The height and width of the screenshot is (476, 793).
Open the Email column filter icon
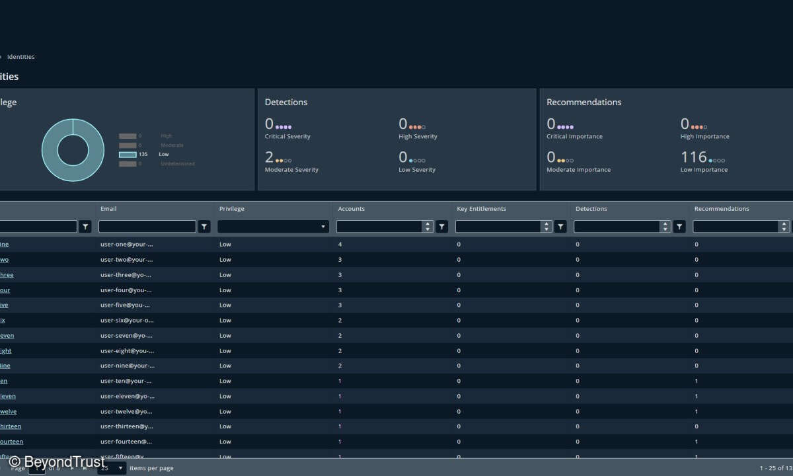[204, 227]
